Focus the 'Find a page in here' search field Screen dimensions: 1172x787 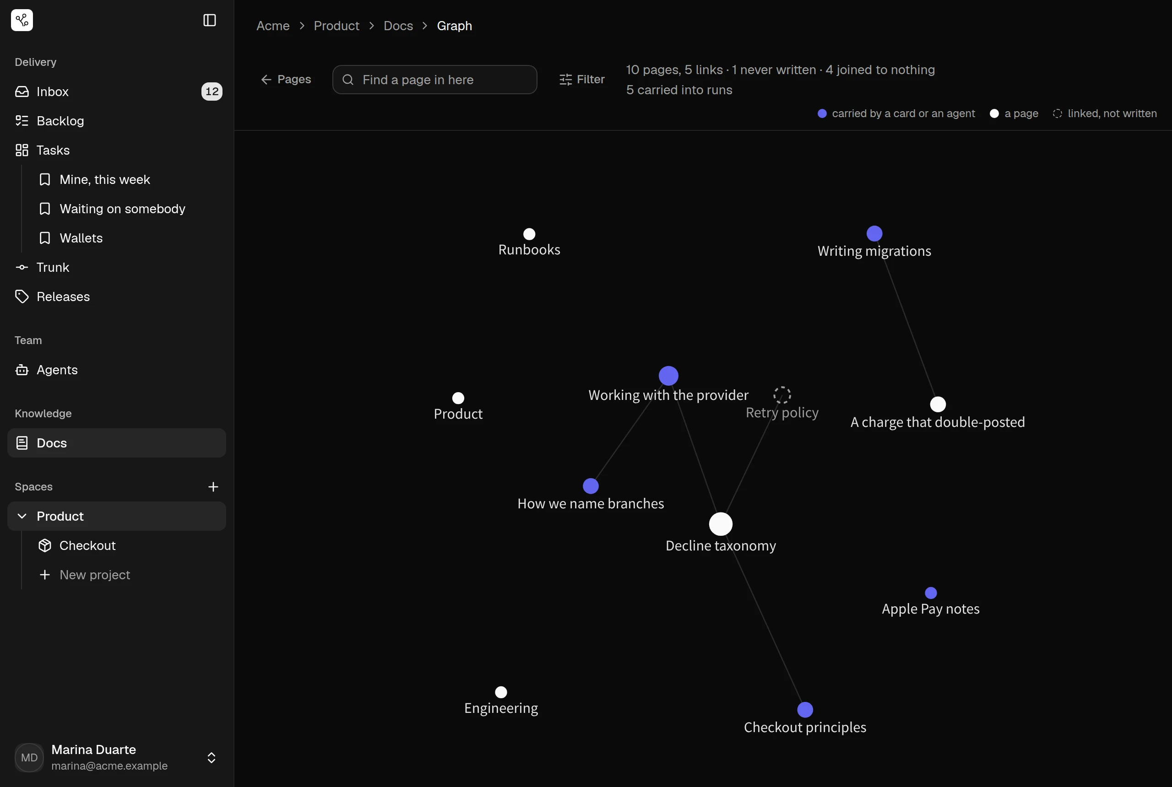coord(435,79)
